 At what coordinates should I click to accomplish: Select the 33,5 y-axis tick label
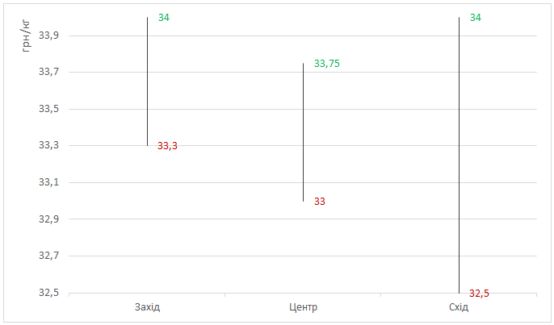49,109
